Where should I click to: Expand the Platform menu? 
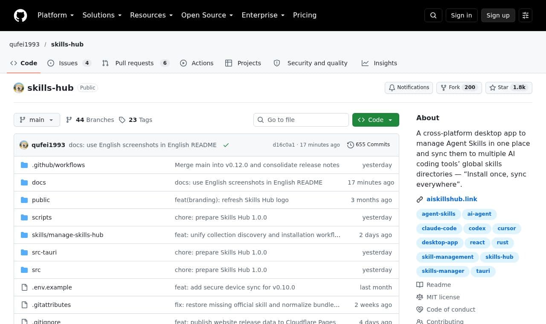[x=56, y=15]
